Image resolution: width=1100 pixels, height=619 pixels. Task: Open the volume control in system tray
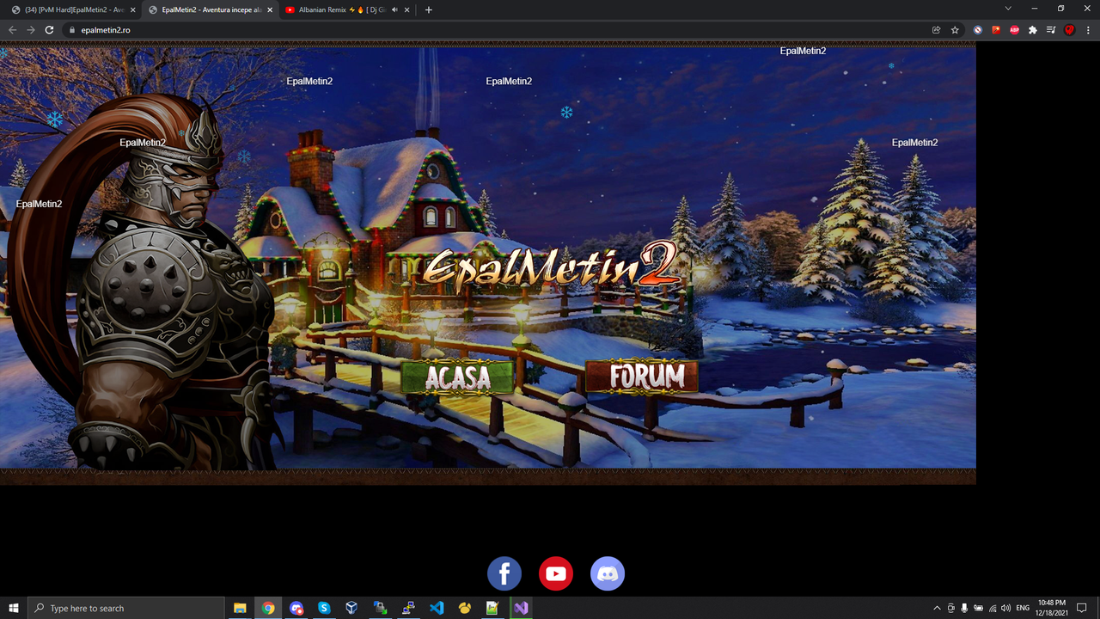click(1006, 608)
